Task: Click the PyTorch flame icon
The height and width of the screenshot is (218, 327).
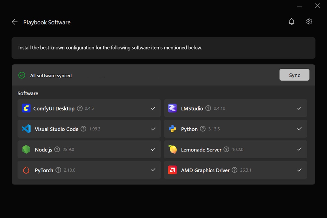Action: (x=26, y=170)
